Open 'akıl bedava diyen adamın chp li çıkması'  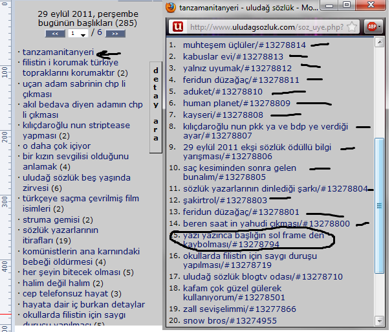[x=83, y=109]
